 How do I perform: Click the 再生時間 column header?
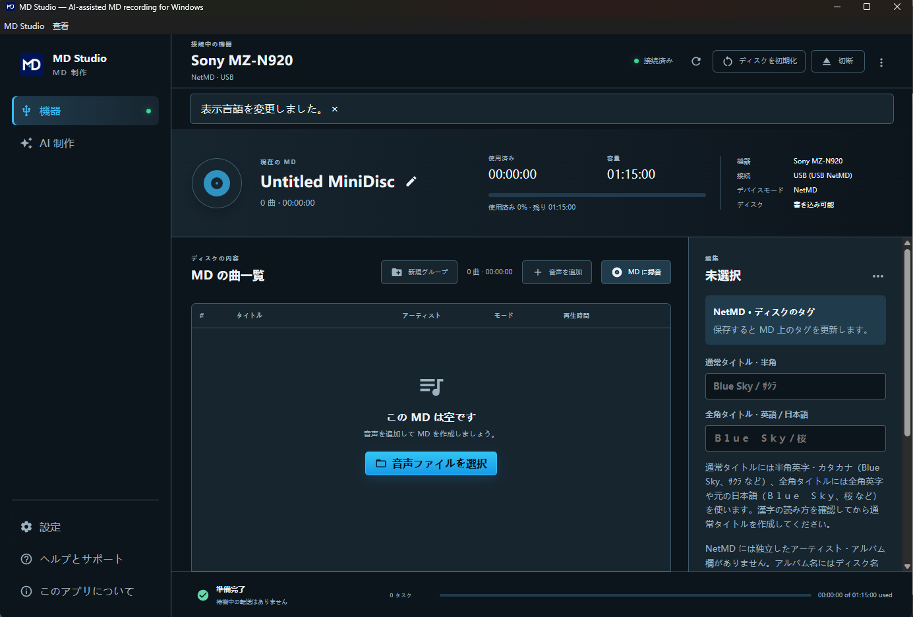tap(576, 316)
